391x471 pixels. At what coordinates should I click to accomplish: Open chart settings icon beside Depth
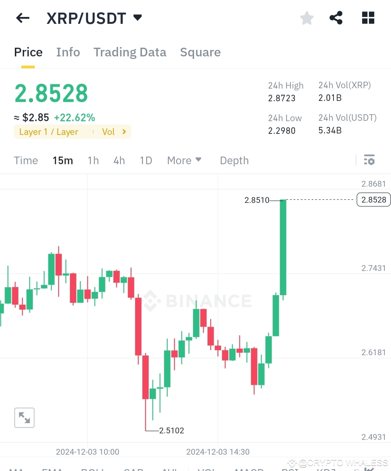369,160
